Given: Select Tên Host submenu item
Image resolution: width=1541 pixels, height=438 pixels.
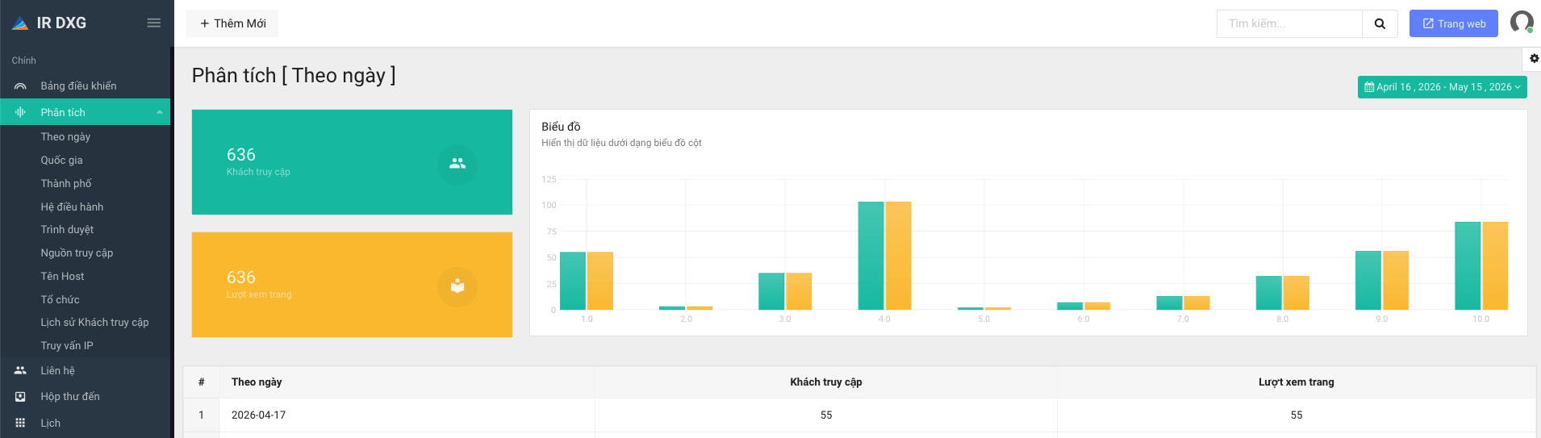Looking at the screenshot, I should (x=62, y=276).
